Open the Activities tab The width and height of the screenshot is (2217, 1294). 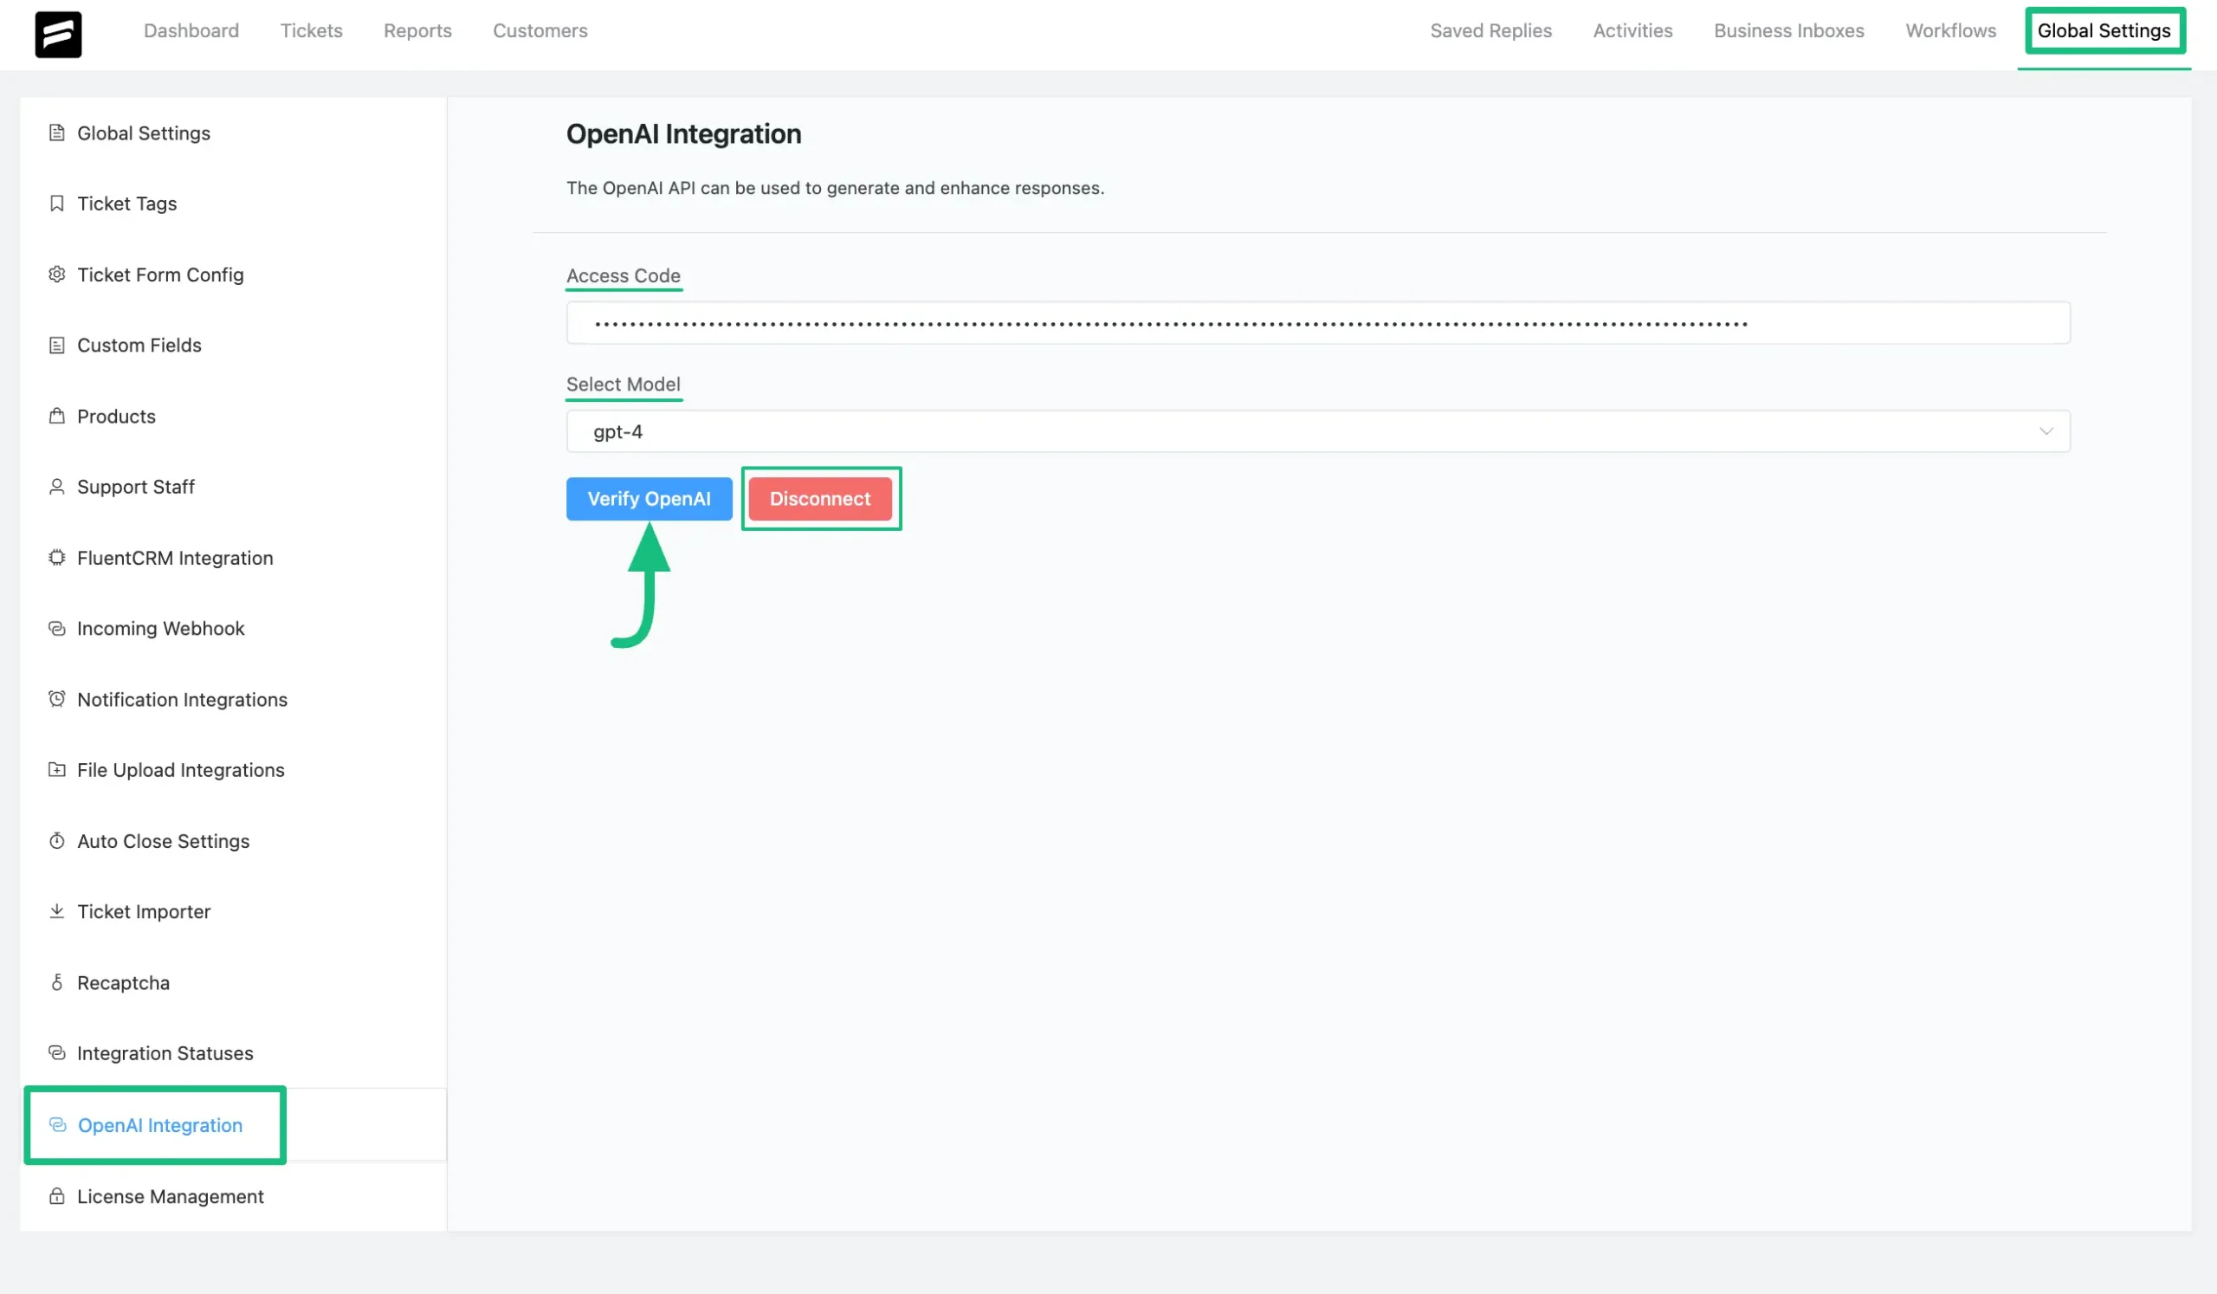coord(1632,31)
